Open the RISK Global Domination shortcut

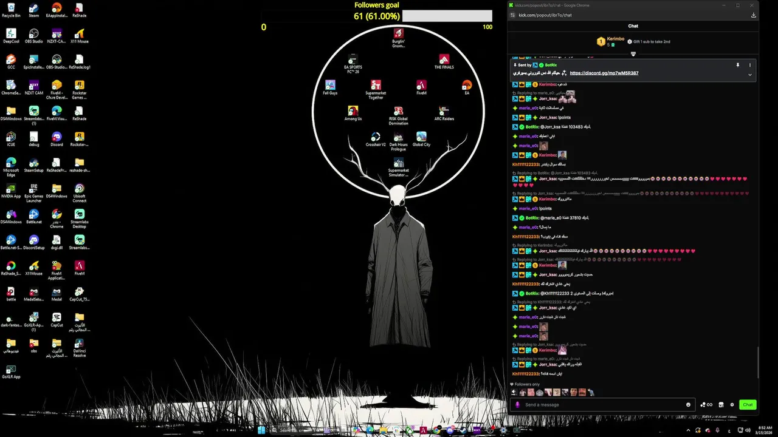(398, 115)
